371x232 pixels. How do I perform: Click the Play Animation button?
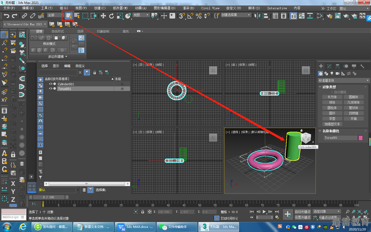pyautogui.click(x=264, y=212)
